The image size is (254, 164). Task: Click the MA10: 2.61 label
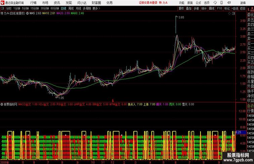coord(49,13)
